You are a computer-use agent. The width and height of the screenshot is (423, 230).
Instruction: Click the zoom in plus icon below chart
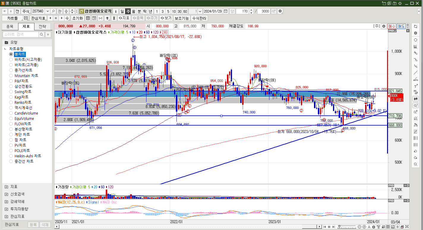coord(364,227)
